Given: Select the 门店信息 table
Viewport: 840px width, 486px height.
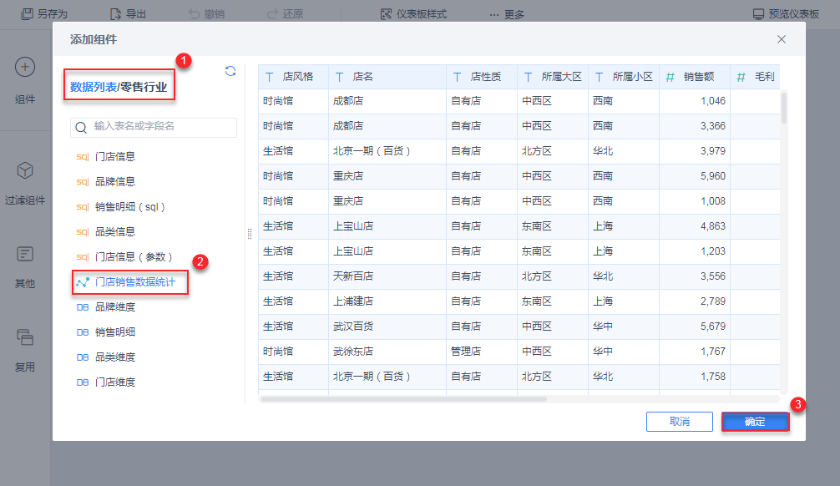Looking at the screenshot, I should (x=115, y=157).
